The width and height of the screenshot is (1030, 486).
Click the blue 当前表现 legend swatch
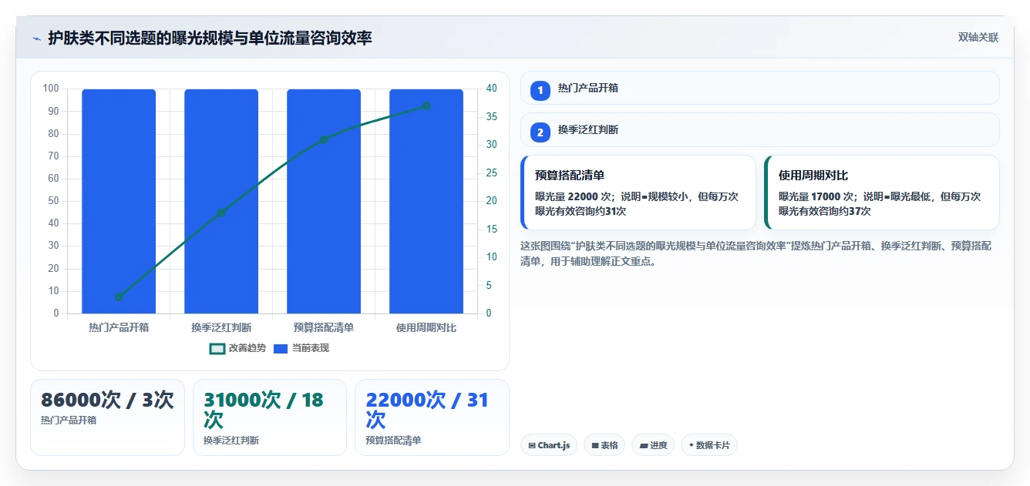(281, 349)
